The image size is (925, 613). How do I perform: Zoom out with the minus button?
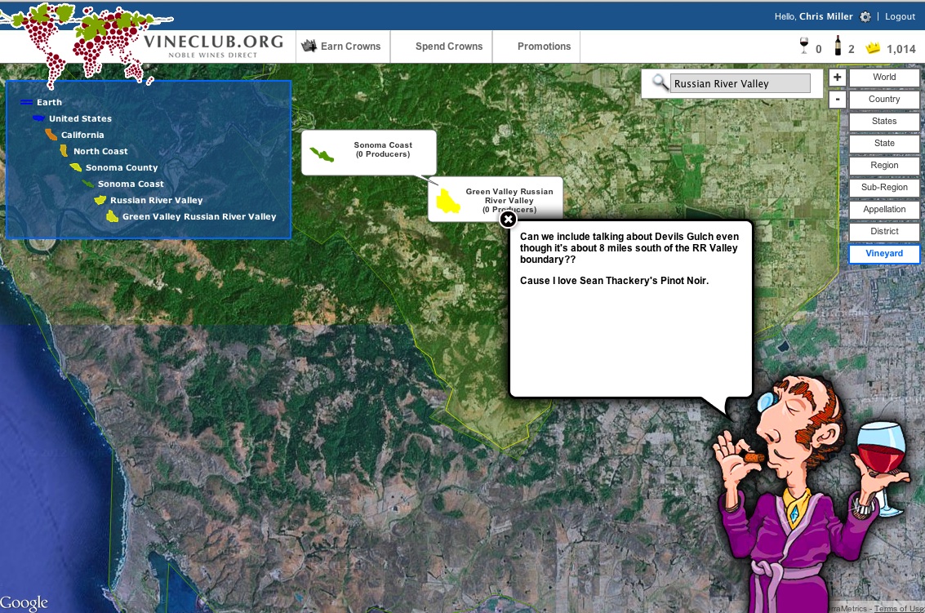tap(837, 100)
